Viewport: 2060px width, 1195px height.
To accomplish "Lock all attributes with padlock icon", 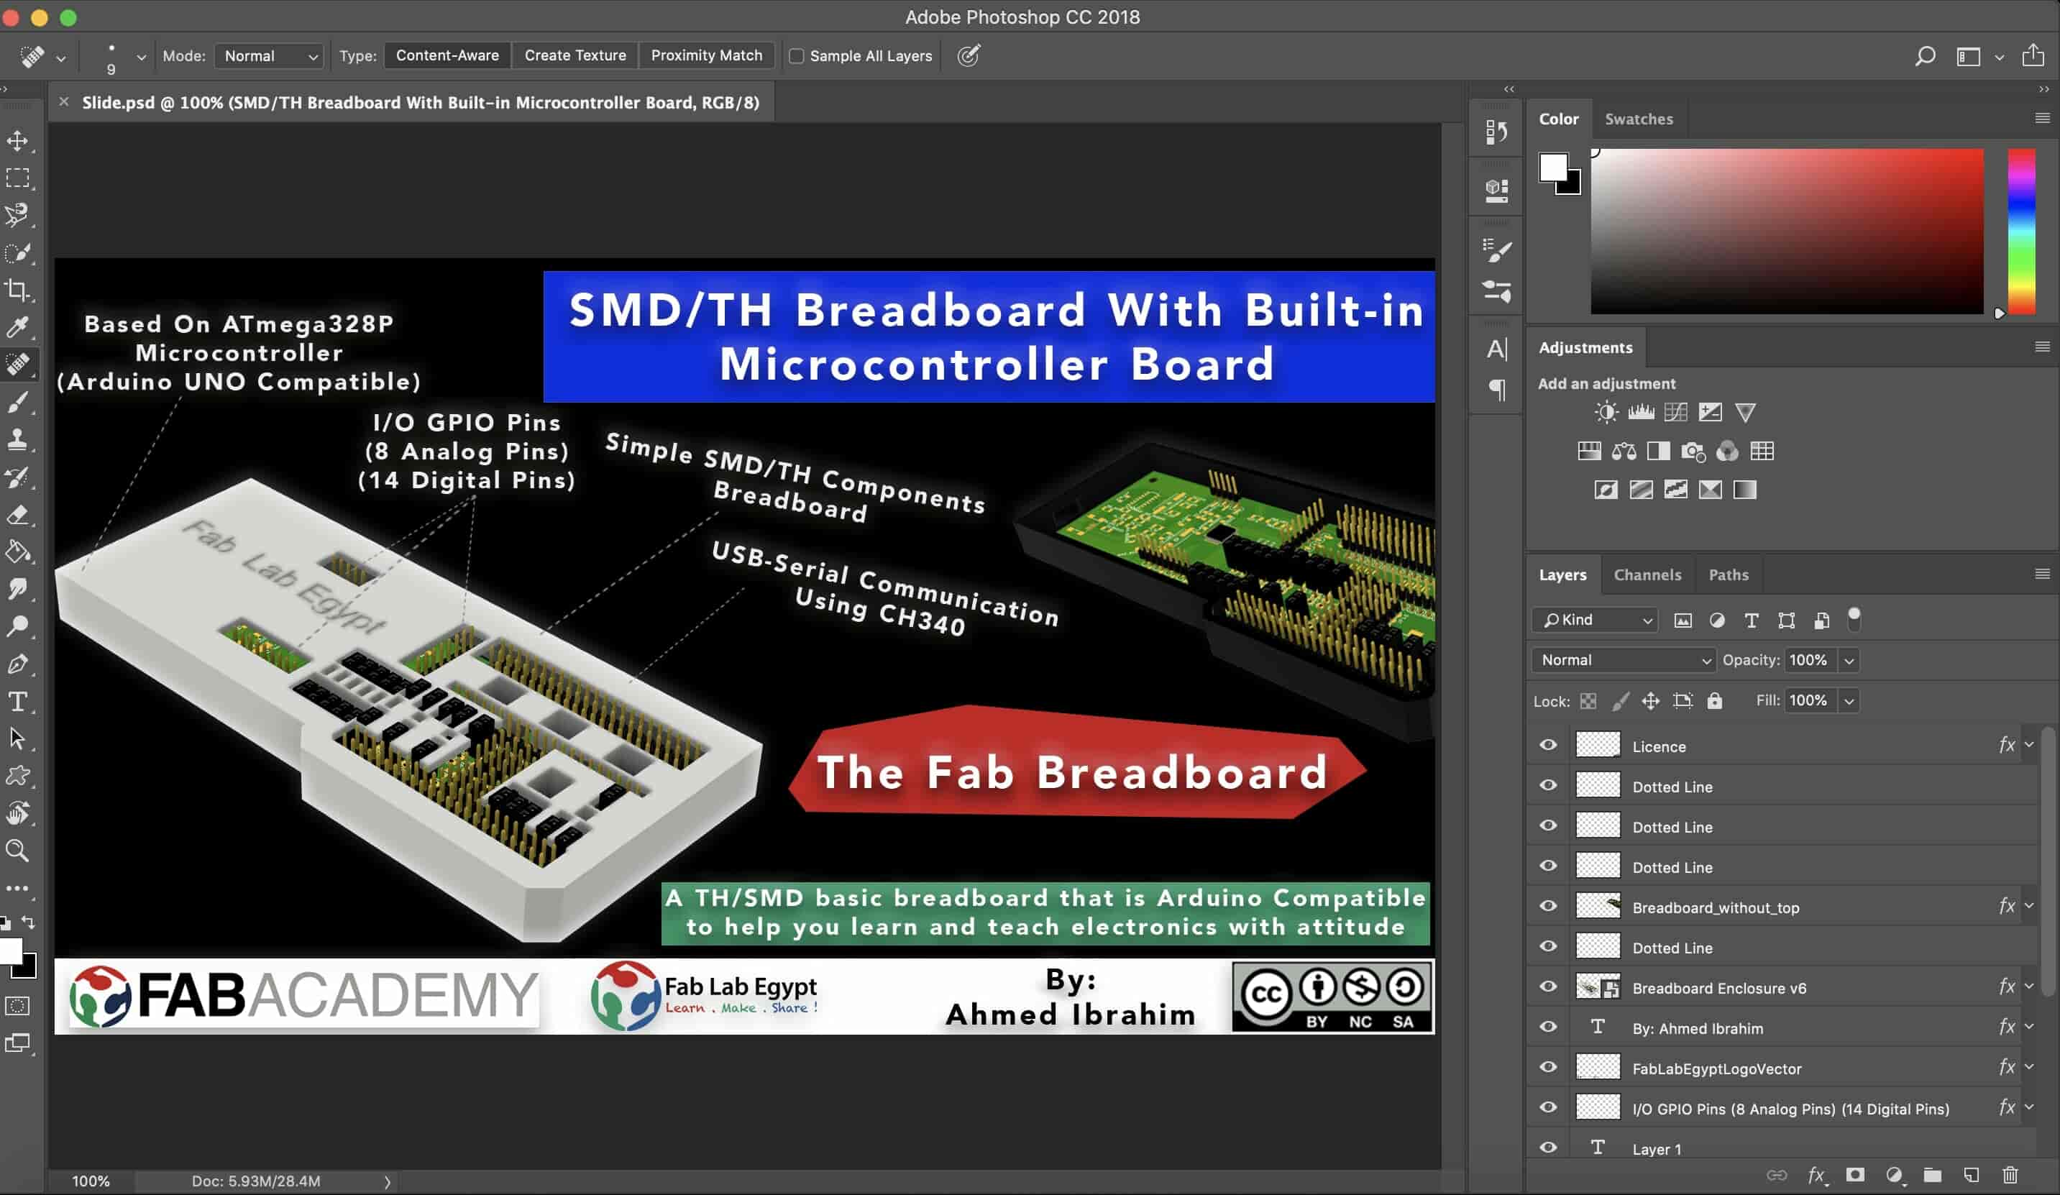I will (x=1714, y=700).
